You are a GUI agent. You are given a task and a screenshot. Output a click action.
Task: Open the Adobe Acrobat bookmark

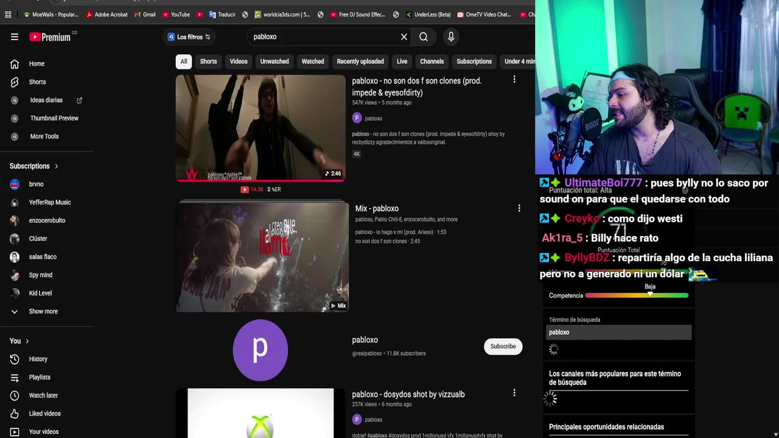107,14
